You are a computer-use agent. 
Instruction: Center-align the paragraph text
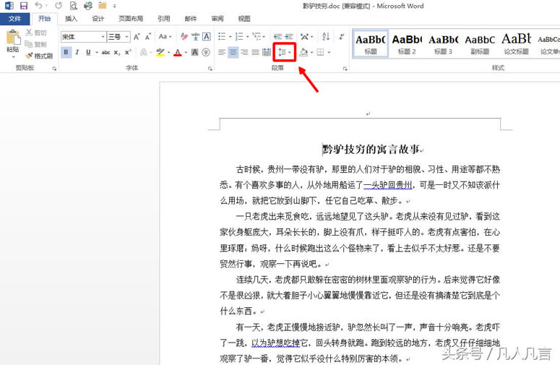(x=233, y=52)
